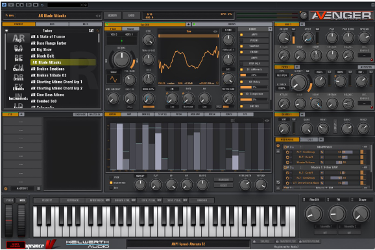This screenshot has height=250, width=375.
Task: Expand the Macro 1: Filter ENV group header
Action: tap(325, 168)
